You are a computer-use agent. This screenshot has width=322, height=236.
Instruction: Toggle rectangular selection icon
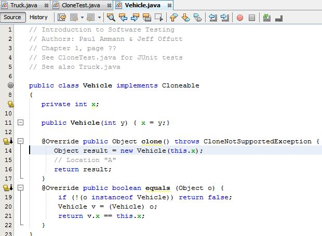pos(159,18)
